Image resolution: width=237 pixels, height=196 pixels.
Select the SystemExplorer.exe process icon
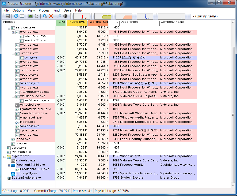(x=9, y=178)
